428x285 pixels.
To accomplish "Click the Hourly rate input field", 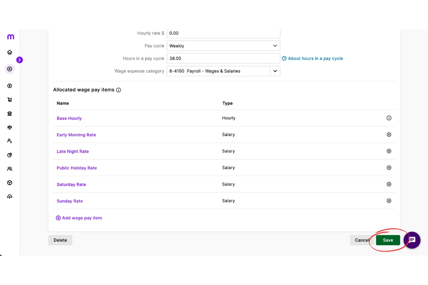I will (223, 33).
